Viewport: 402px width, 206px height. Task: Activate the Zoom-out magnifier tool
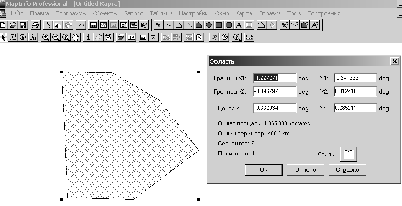56,37
